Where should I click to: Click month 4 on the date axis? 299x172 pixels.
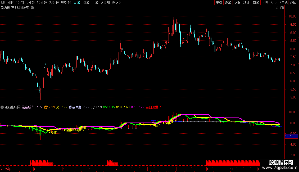click(x=34, y=169)
